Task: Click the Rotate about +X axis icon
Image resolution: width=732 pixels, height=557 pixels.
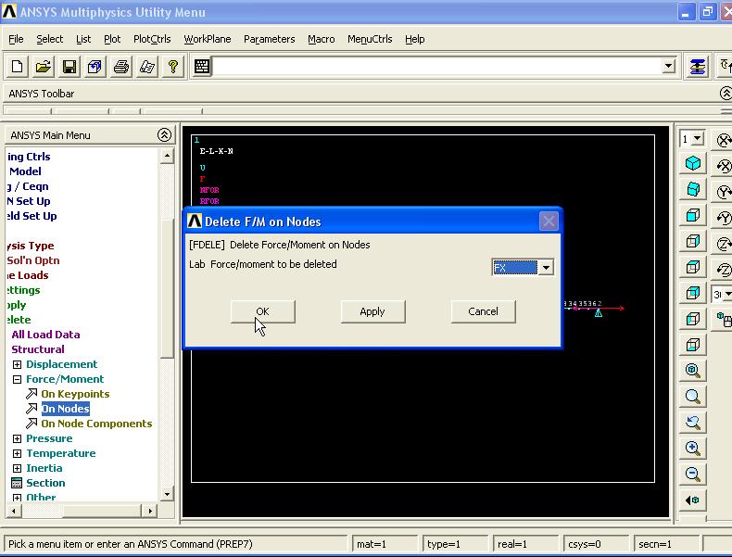Action: coord(724,140)
